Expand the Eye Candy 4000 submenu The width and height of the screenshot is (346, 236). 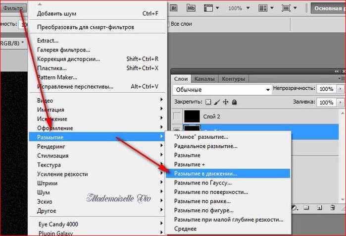(98, 224)
